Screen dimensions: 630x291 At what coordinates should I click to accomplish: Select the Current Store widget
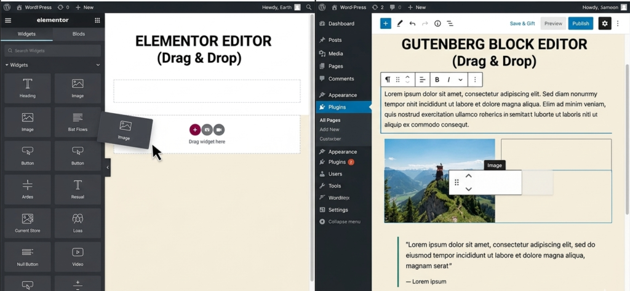pyautogui.click(x=27, y=223)
